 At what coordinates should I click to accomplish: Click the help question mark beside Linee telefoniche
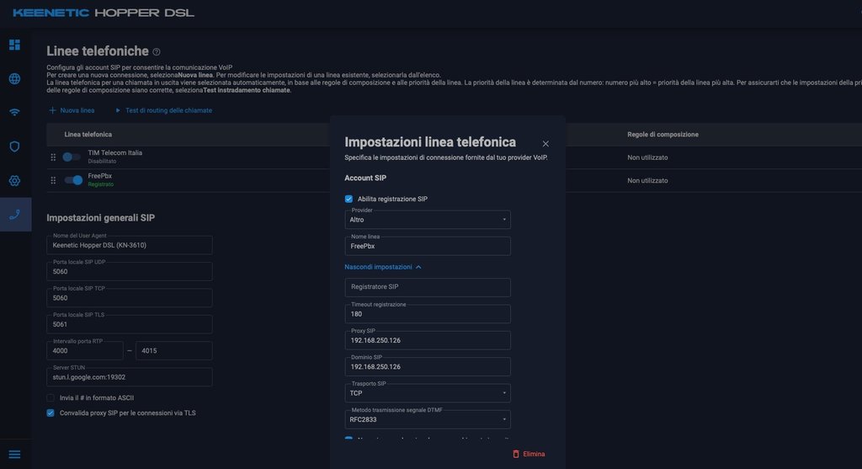157,52
